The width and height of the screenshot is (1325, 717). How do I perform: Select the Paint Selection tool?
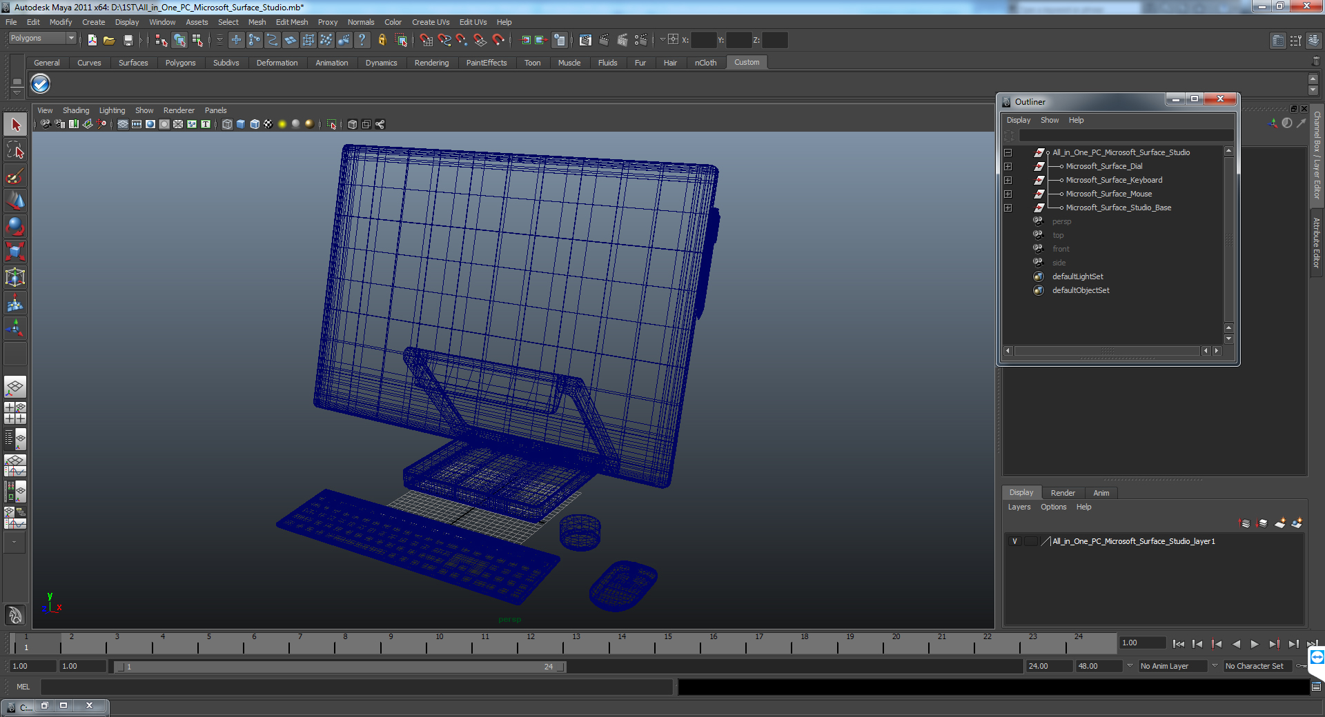point(15,176)
